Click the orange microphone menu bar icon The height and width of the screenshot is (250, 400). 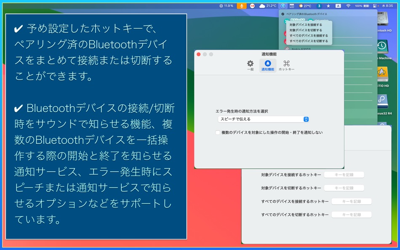[242, 6]
